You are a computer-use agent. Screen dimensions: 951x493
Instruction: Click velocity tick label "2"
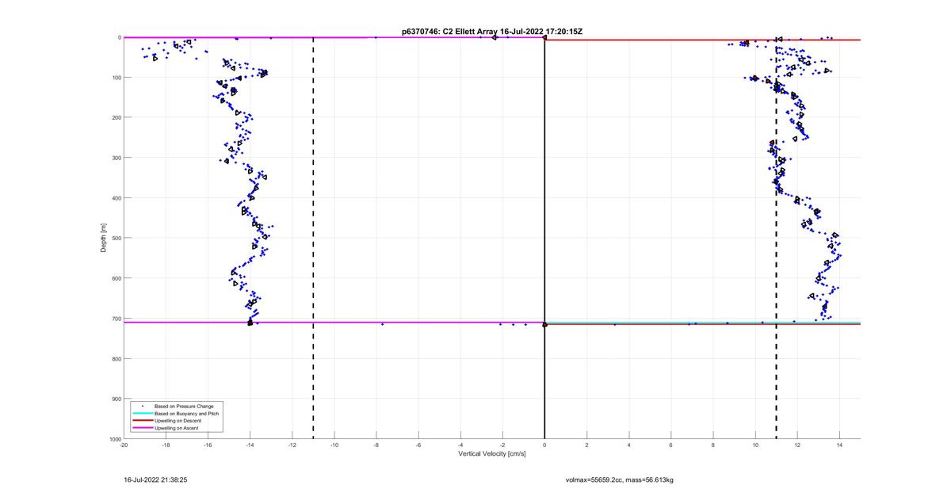coord(586,445)
